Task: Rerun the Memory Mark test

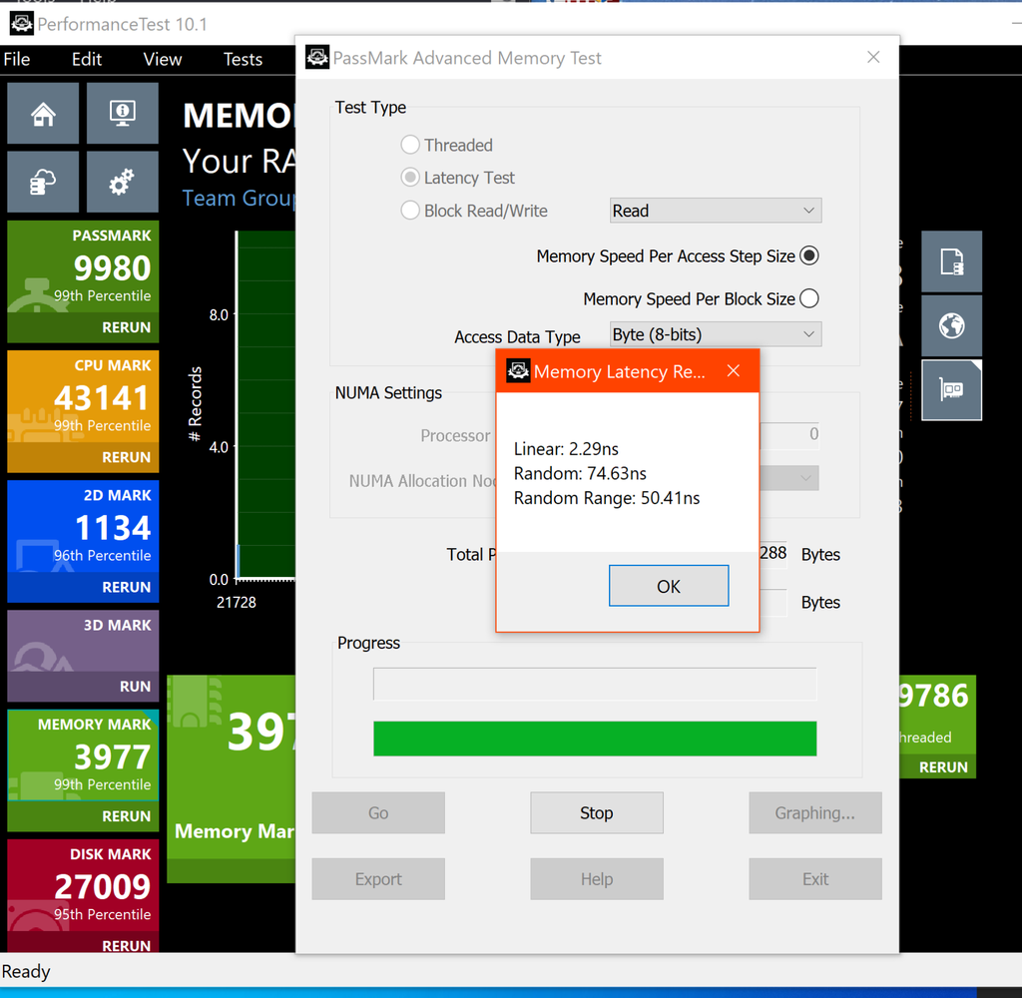Action: [x=126, y=816]
